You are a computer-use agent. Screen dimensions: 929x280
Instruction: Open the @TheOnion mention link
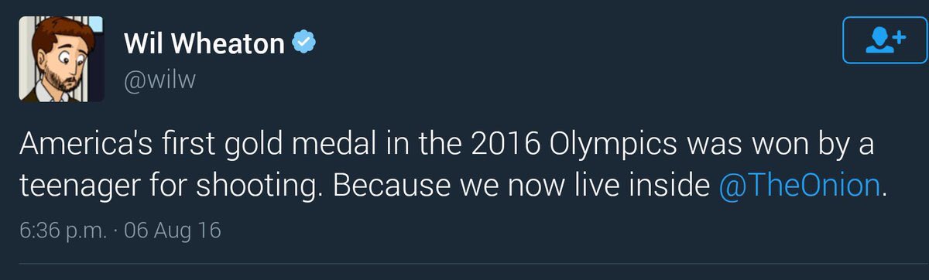tap(798, 186)
